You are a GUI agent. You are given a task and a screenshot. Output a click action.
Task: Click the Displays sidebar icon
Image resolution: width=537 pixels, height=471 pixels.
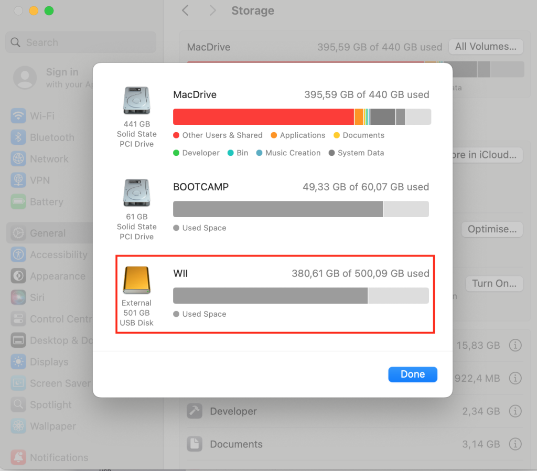click(x=18, y=362)
